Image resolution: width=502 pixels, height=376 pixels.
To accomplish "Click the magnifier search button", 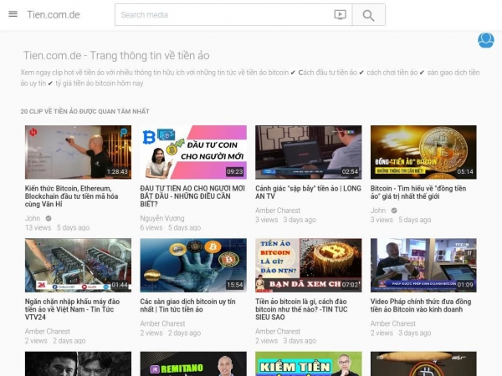I will 368,15.
